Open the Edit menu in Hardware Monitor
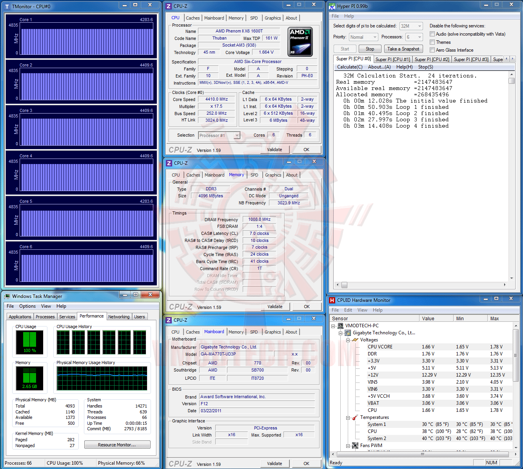Image resolution: width=523 pixels, height=469 pixels. click(x=348, y=310)
